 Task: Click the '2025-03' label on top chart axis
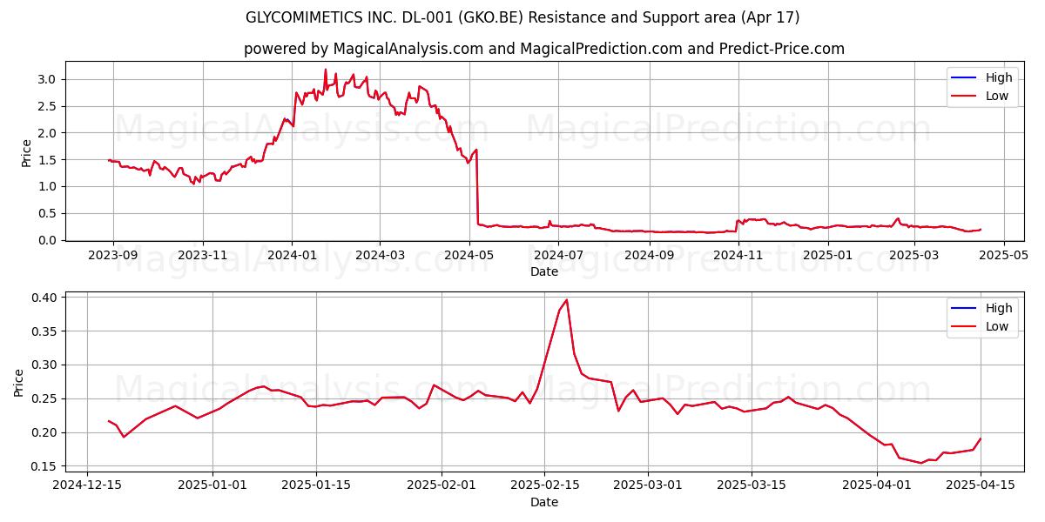pos(914,255)
